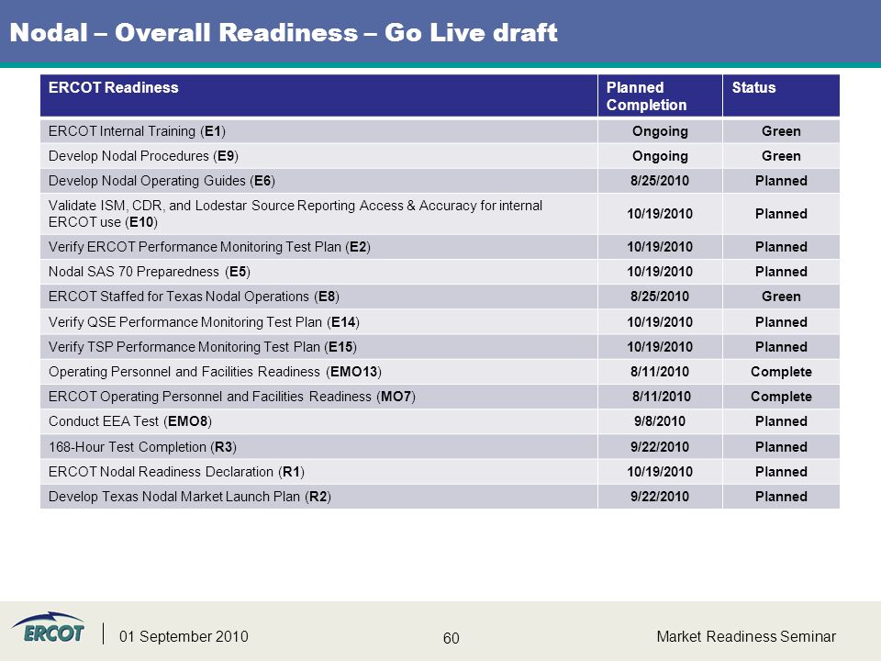Image resolution: width=881 pixels, height=661 pixels.
Task: Click 'Ongoing' in the E1 training row
Action: point(660,131)
